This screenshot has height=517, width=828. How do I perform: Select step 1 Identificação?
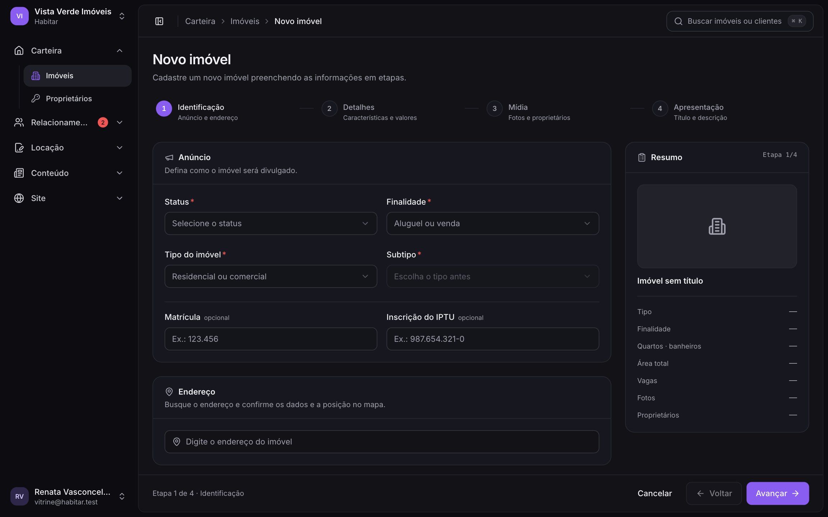(197, 112)
